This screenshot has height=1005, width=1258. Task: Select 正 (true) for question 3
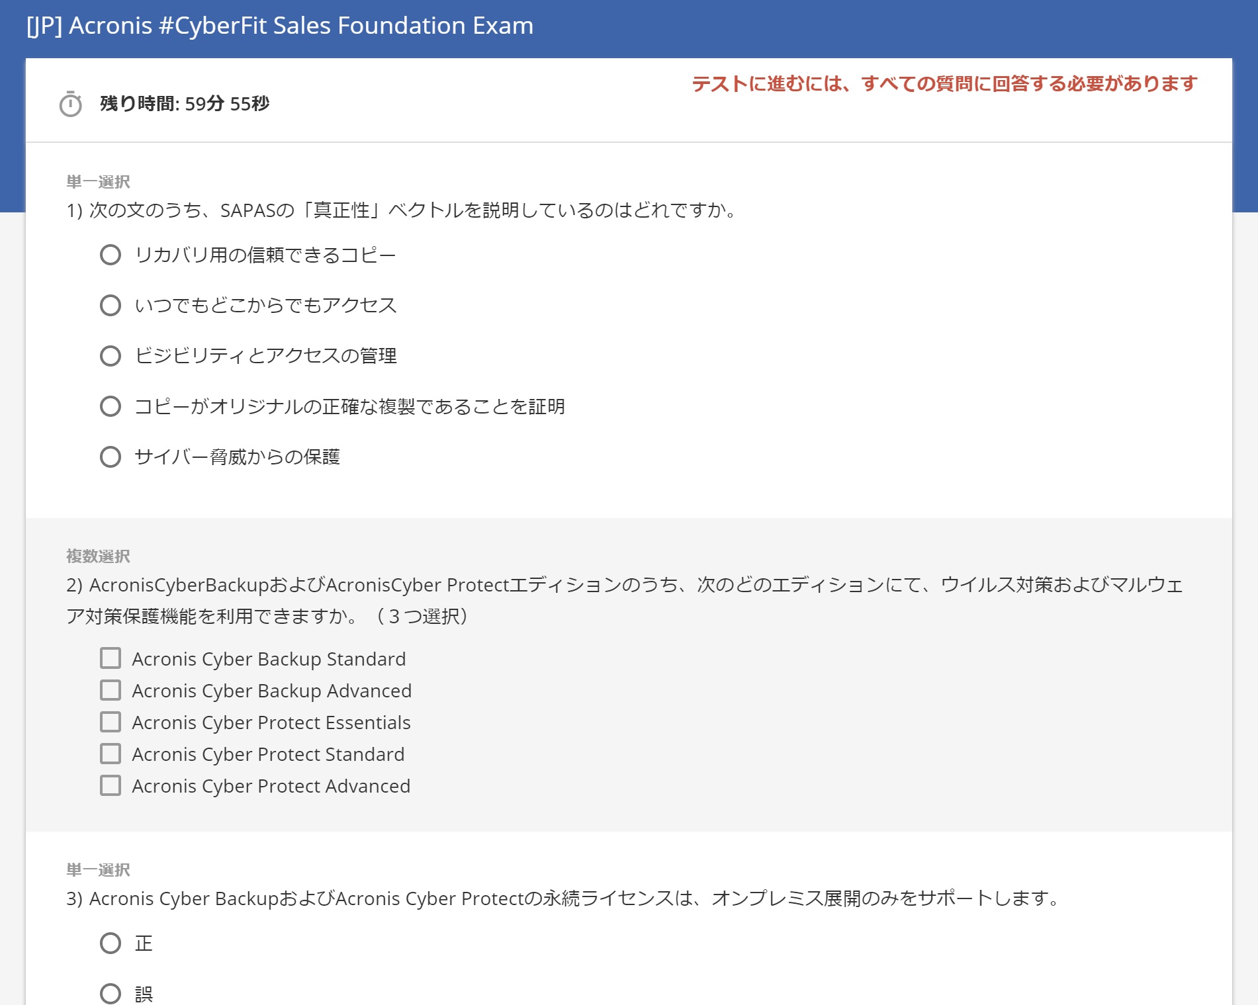(111, 943)
